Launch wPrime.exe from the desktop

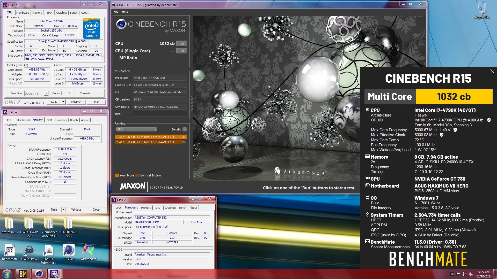89,252
